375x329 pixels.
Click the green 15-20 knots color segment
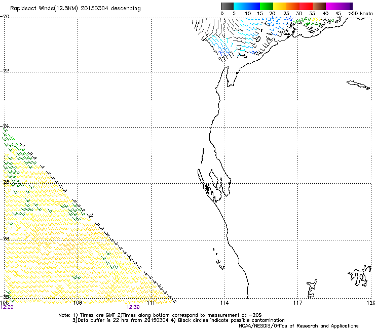click(x=267, y=6)
